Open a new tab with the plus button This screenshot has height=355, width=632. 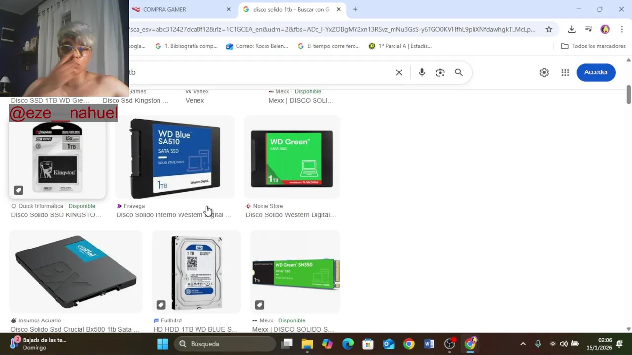pos(355,9)
